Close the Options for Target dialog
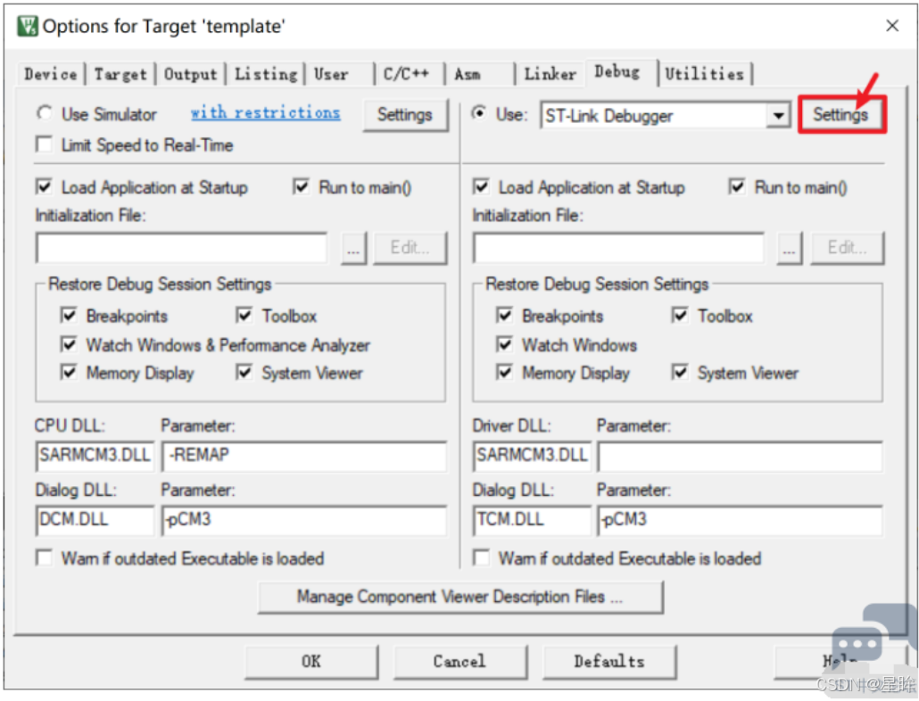 892,26
